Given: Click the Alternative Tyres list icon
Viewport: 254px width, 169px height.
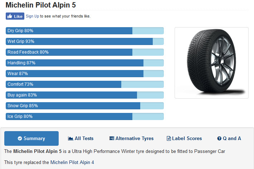Looking at the screenshot, I should pos(112,138).
